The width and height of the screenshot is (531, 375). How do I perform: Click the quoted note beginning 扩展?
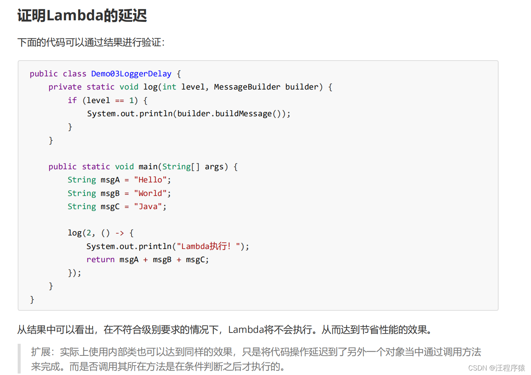point(256,359)
